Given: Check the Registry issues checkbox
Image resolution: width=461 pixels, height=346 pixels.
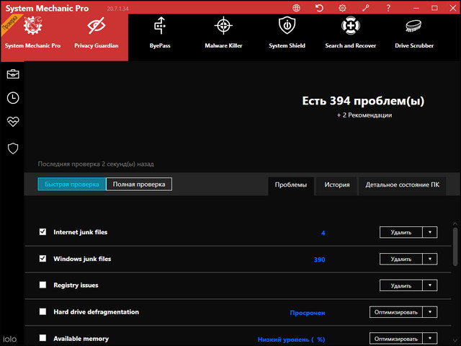Looking at the screenshot, I should click(42, 285).
